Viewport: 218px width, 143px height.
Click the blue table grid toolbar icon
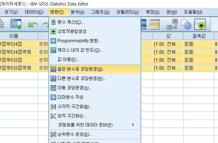143,25
